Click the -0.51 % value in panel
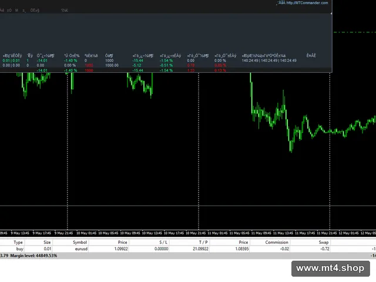376x282 pixels. coord(166,65)
